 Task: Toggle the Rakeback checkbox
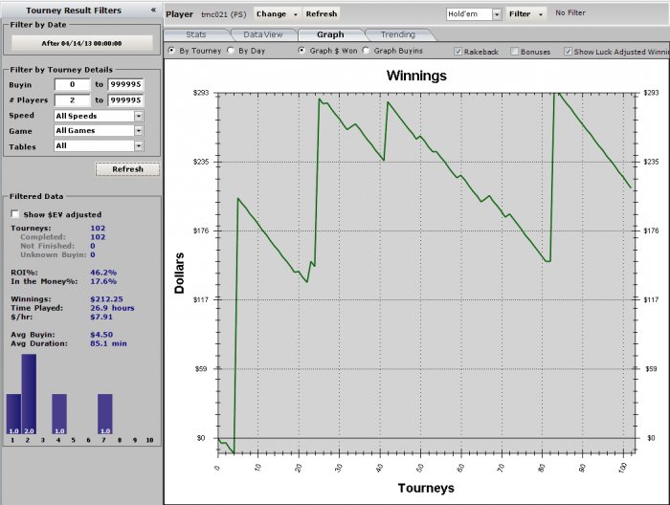(457, 51)
